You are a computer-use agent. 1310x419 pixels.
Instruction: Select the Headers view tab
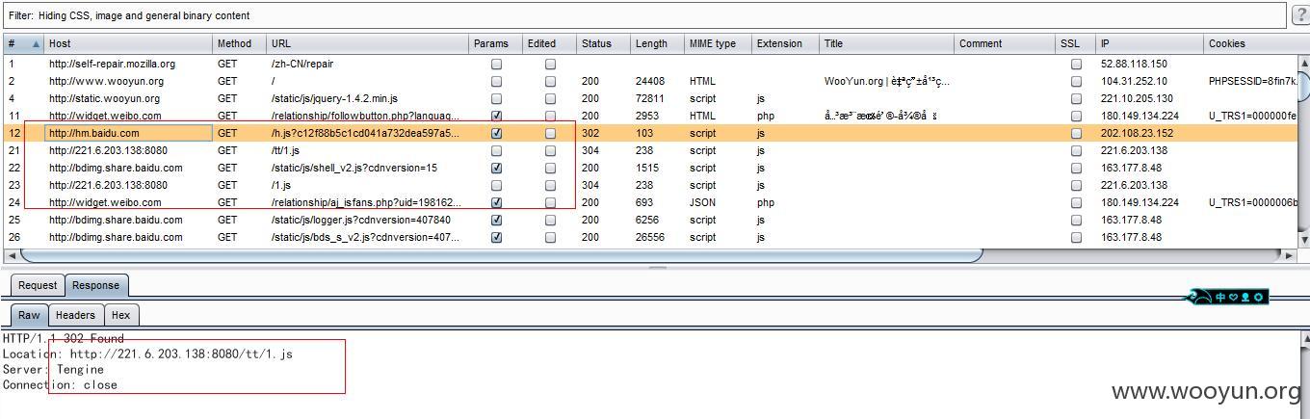(75, 315)
